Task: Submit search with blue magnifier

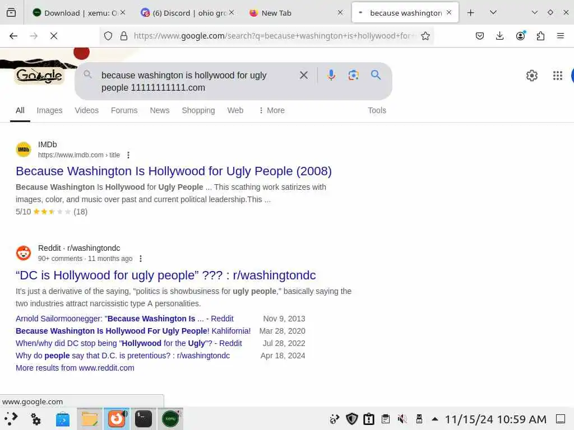Action: pyautogui.click(x=376, y=75)
